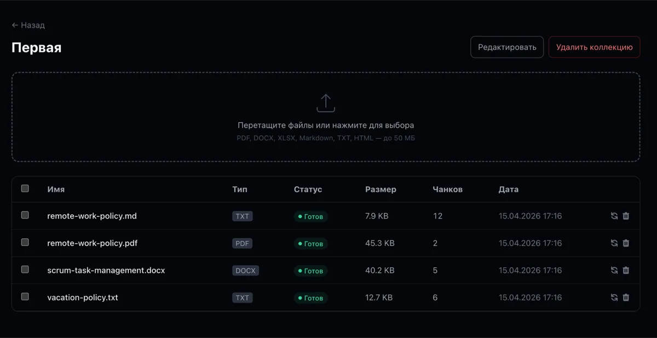Viewport: 657px width, 338px height.
Task: Reprocess remote-work-policy.md with refresh icon
Action: tap(614, 216)
